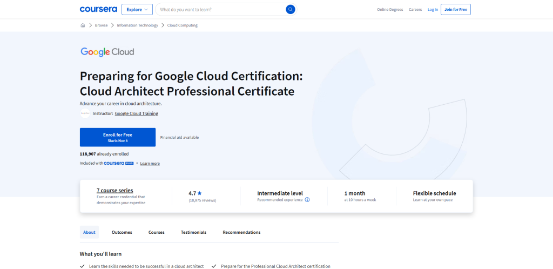Click the instructor avatar thumbnail
Viewport: 553px width, 269px height.
(85, 113)
